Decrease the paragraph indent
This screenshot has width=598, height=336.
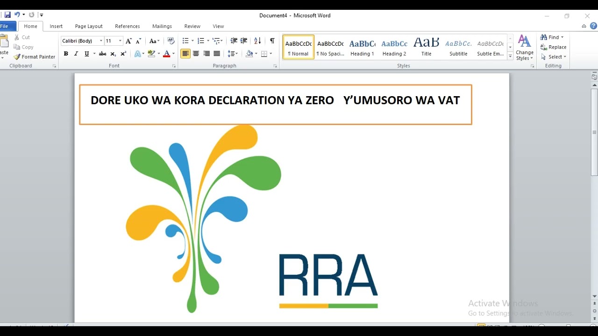pos(234,41)
